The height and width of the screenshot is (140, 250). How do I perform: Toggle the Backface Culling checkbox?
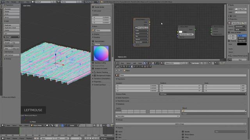[x=93, y=63]
